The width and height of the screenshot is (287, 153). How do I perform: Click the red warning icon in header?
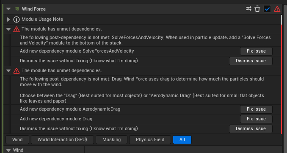tap(277, 9)
